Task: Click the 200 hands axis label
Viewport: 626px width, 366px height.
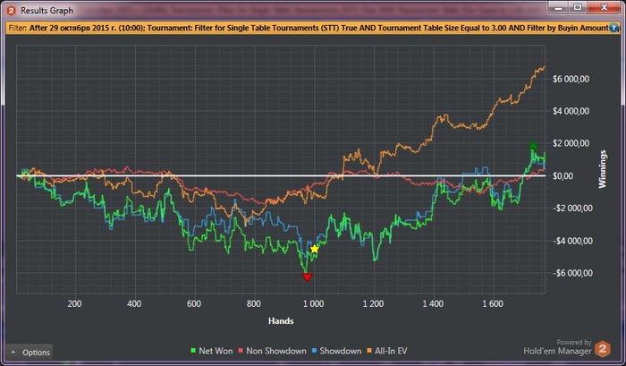Action: 74,303
